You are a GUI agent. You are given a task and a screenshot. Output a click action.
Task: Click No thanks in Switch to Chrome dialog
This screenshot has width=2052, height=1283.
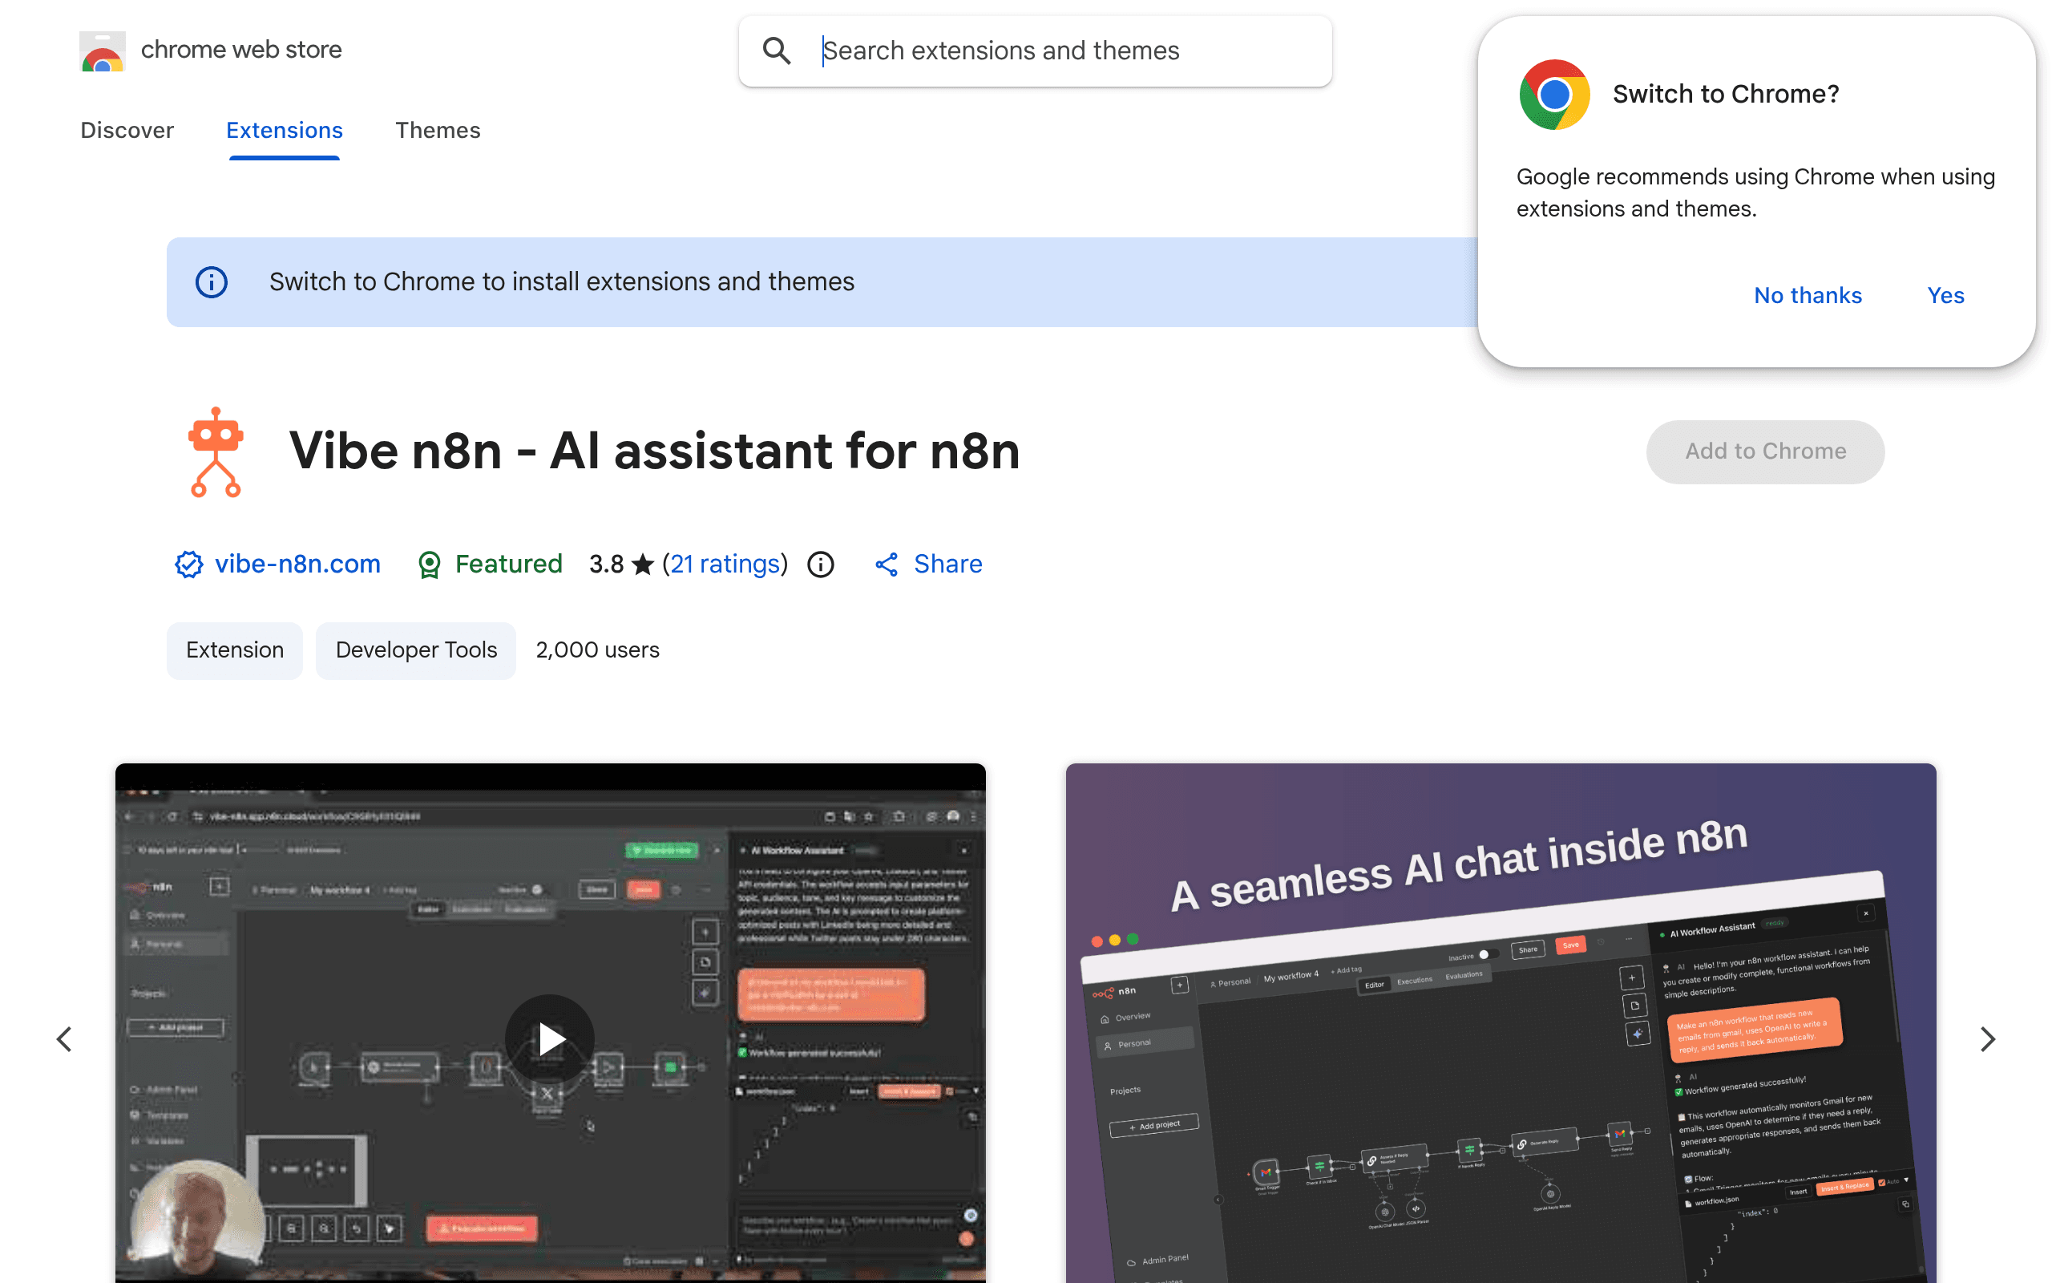point(1808,295)
